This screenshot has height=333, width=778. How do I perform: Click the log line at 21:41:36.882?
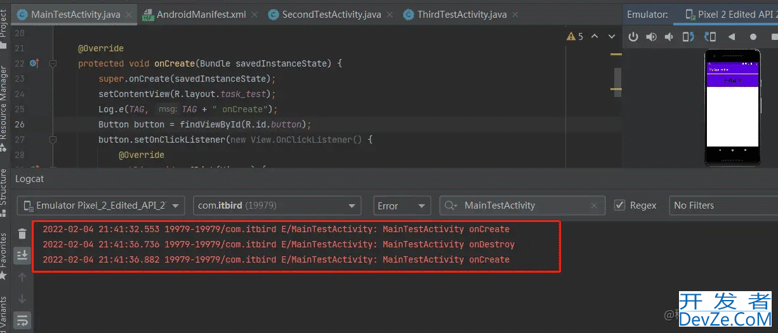coord(276,259)
